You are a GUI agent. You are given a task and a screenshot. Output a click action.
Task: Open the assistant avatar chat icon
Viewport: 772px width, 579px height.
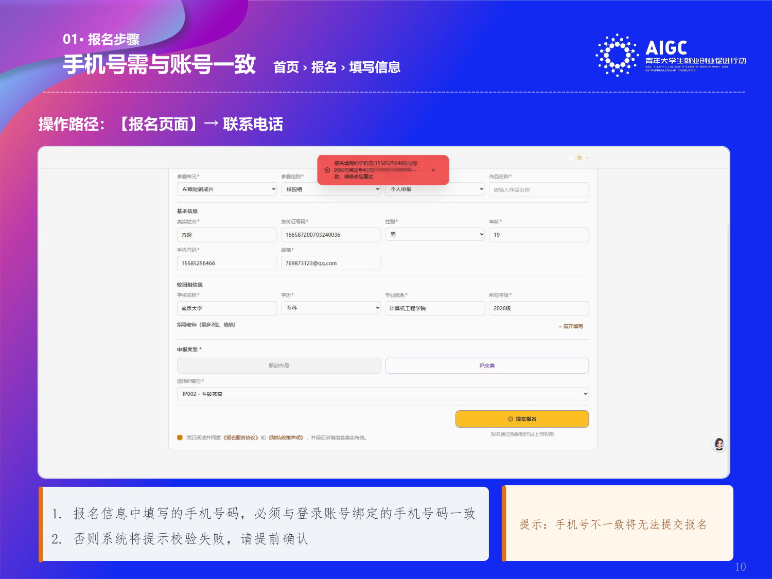[719, 444]
